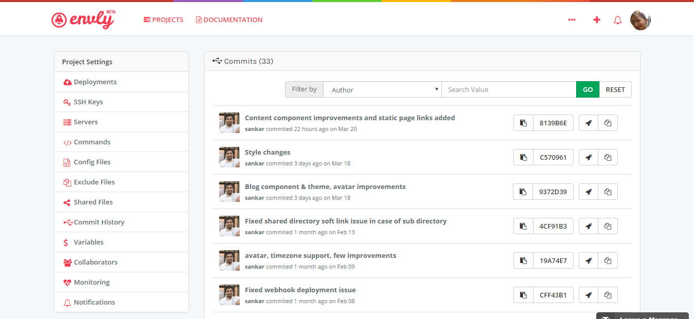694x319 pixels.
Task: Open Collaborators settings
Action: click(121, 262)
